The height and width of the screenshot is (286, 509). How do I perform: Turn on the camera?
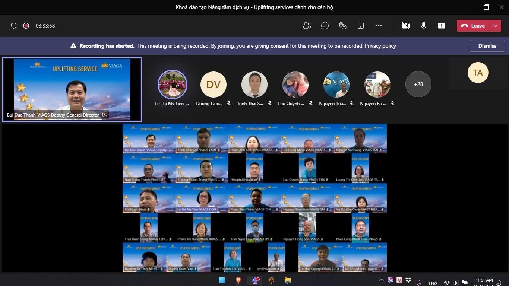coord(406,26)
